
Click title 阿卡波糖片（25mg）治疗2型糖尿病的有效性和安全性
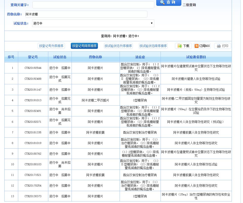(x=196, y=196)
